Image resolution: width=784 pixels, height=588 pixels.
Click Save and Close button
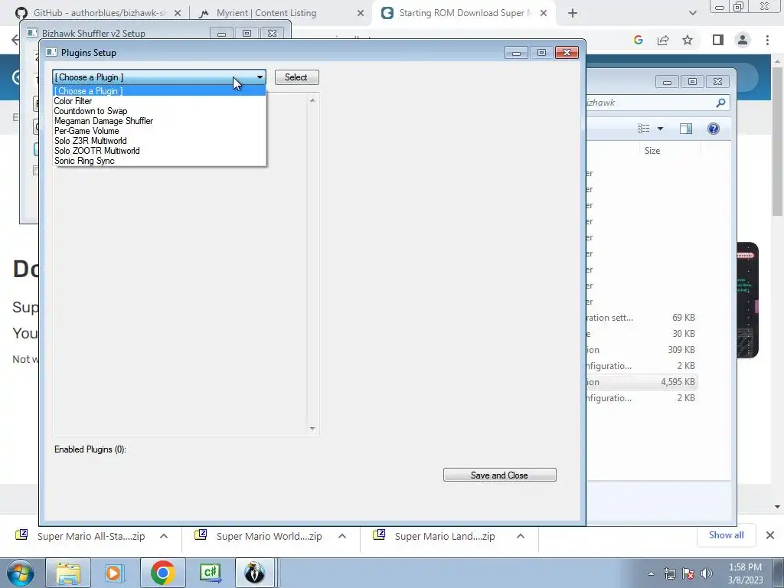pyautogui.click(x=499, y=475)
